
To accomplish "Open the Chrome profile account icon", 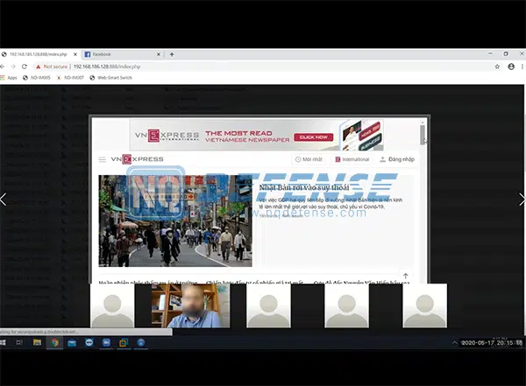I will click(511, 67).
